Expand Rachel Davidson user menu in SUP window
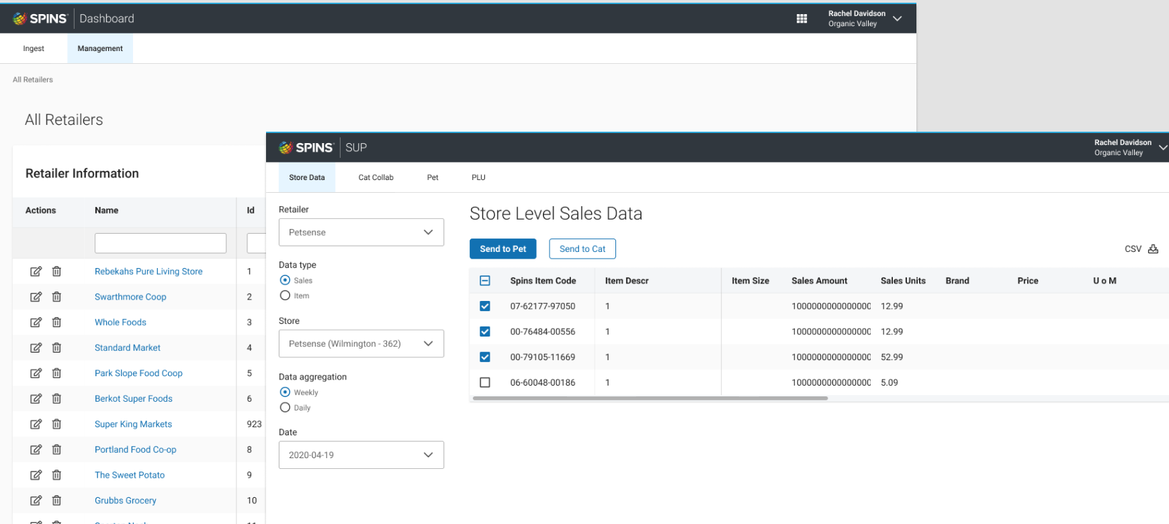Image resolution: width=1169 pixels, height=524 pixels. (x=1163, y=147)
